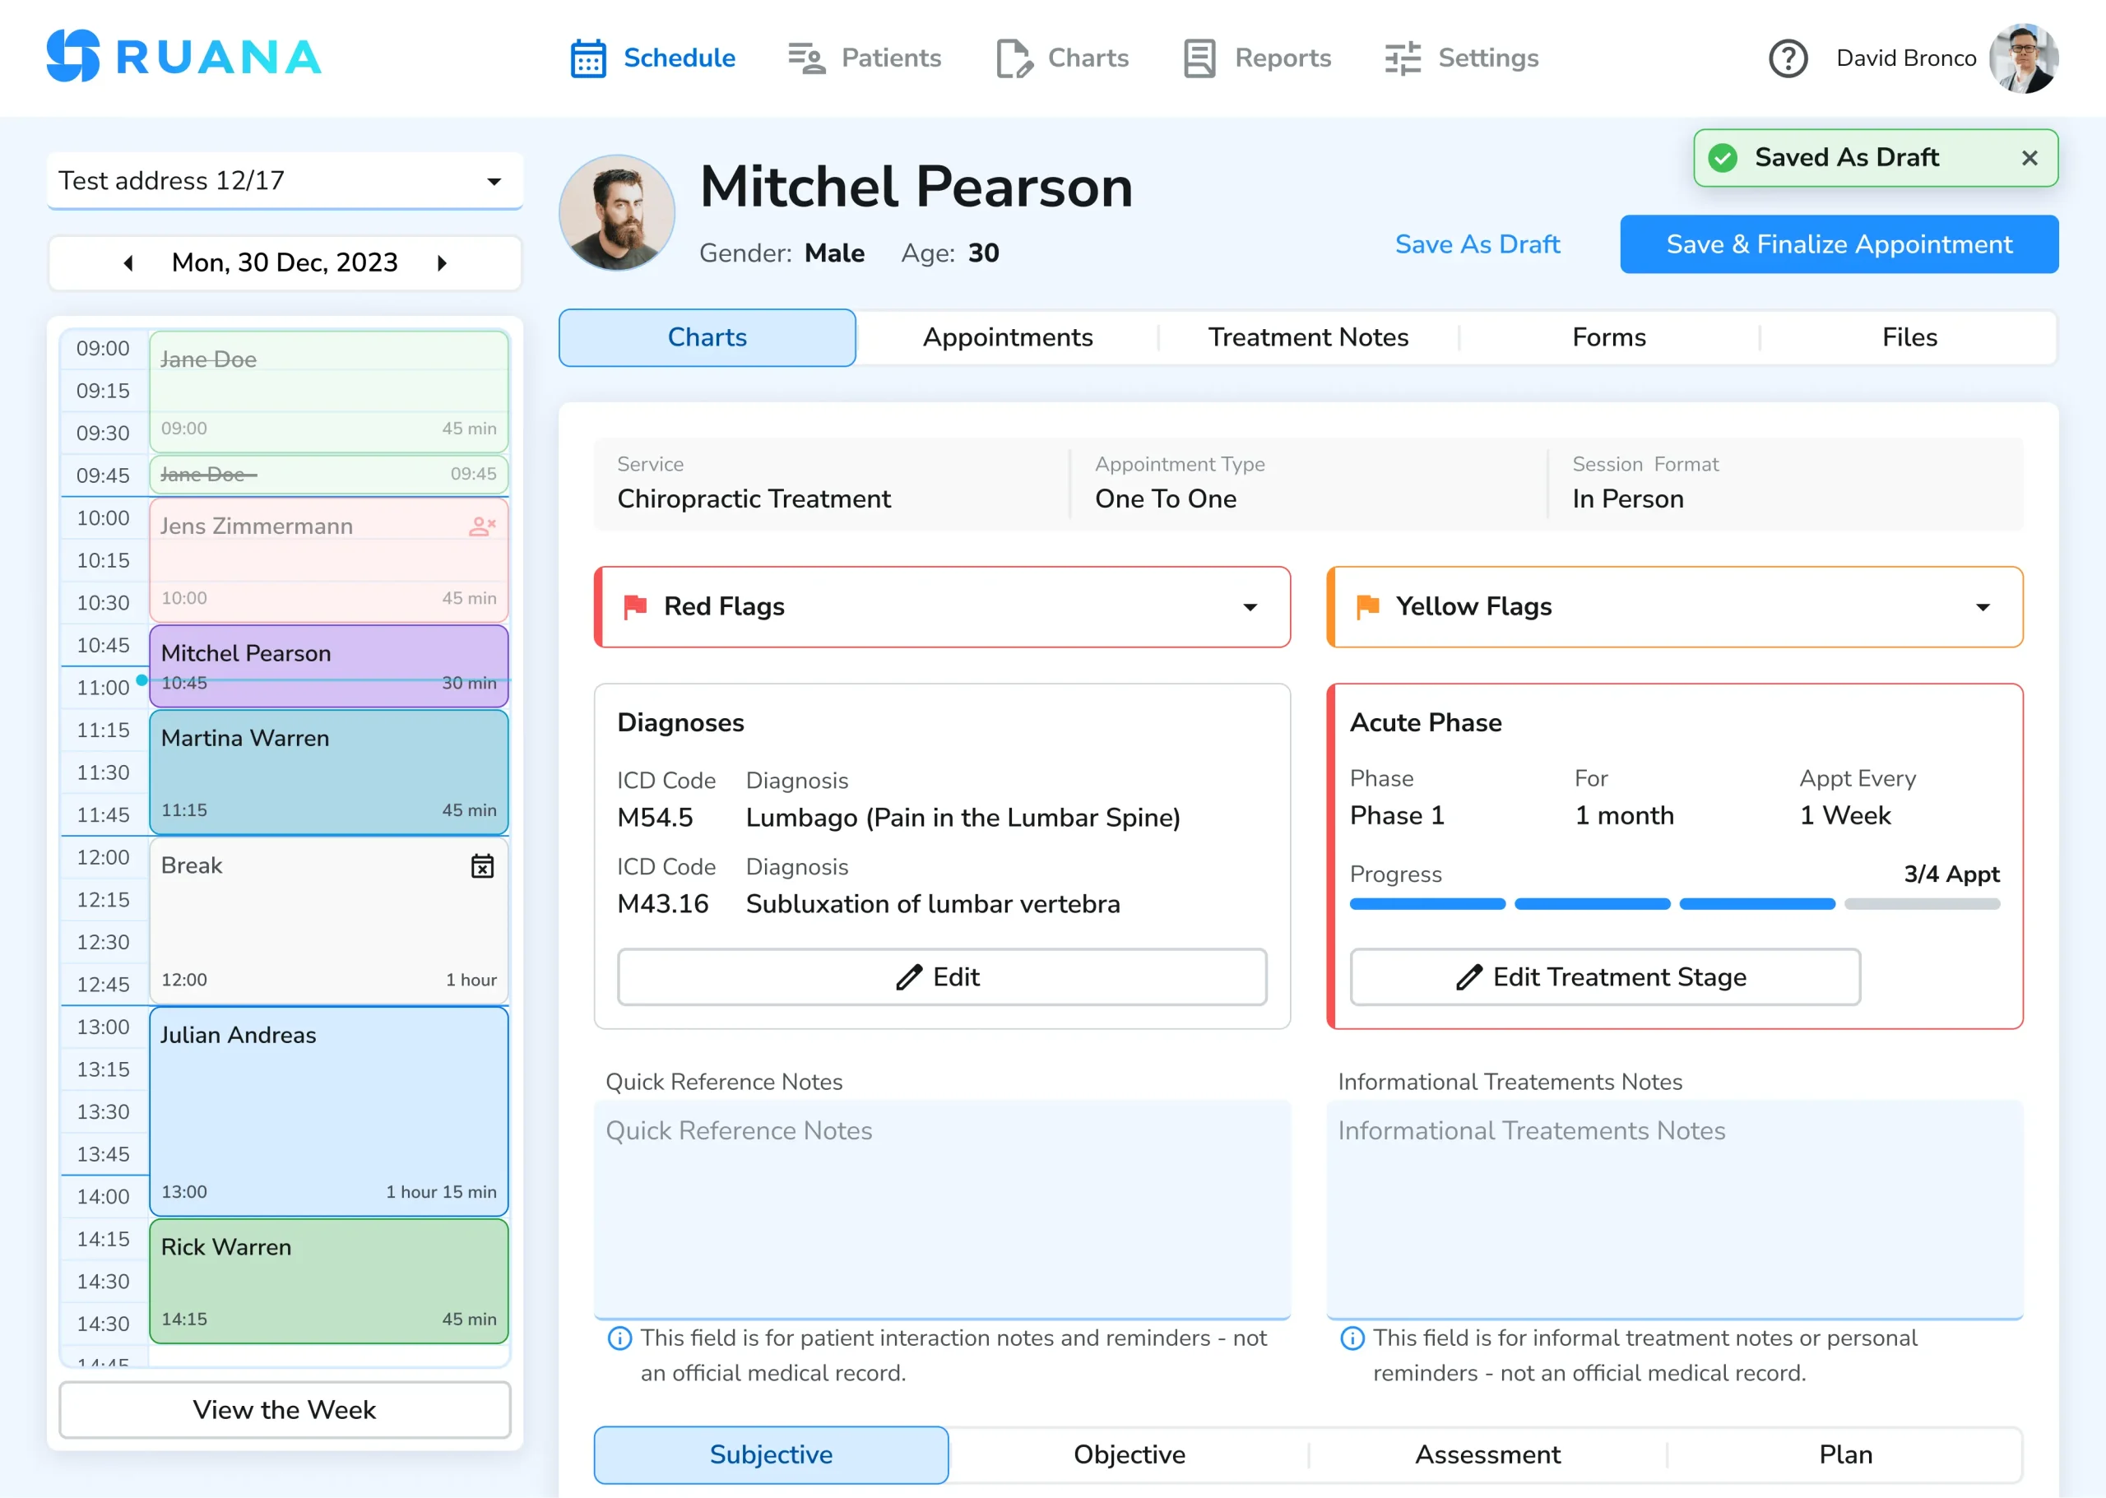Expand the Yellow Flags dropdown
The image size is (2106, 1498).
pos(1983,607)
